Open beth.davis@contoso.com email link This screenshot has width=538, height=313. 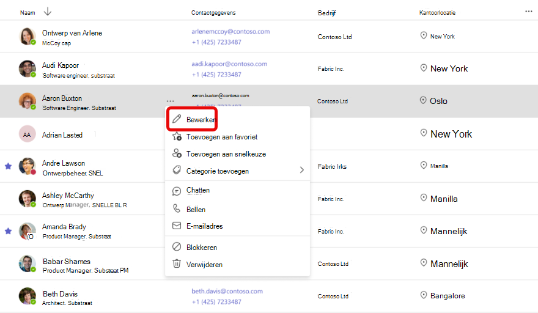[227, 291]
